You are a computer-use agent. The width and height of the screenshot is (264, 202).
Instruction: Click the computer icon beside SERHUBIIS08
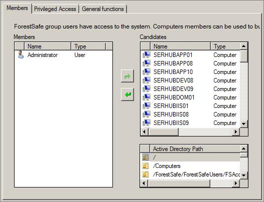pos(147,114)
